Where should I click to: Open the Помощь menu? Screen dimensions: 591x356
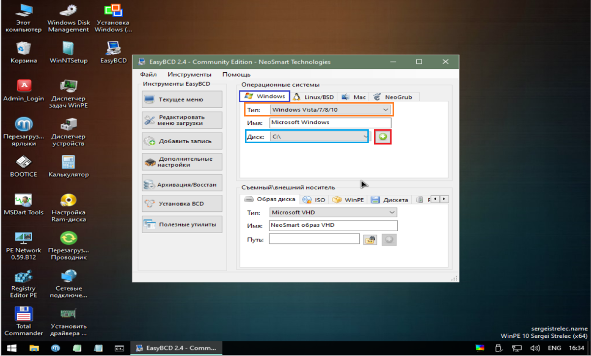coord(236,74)
